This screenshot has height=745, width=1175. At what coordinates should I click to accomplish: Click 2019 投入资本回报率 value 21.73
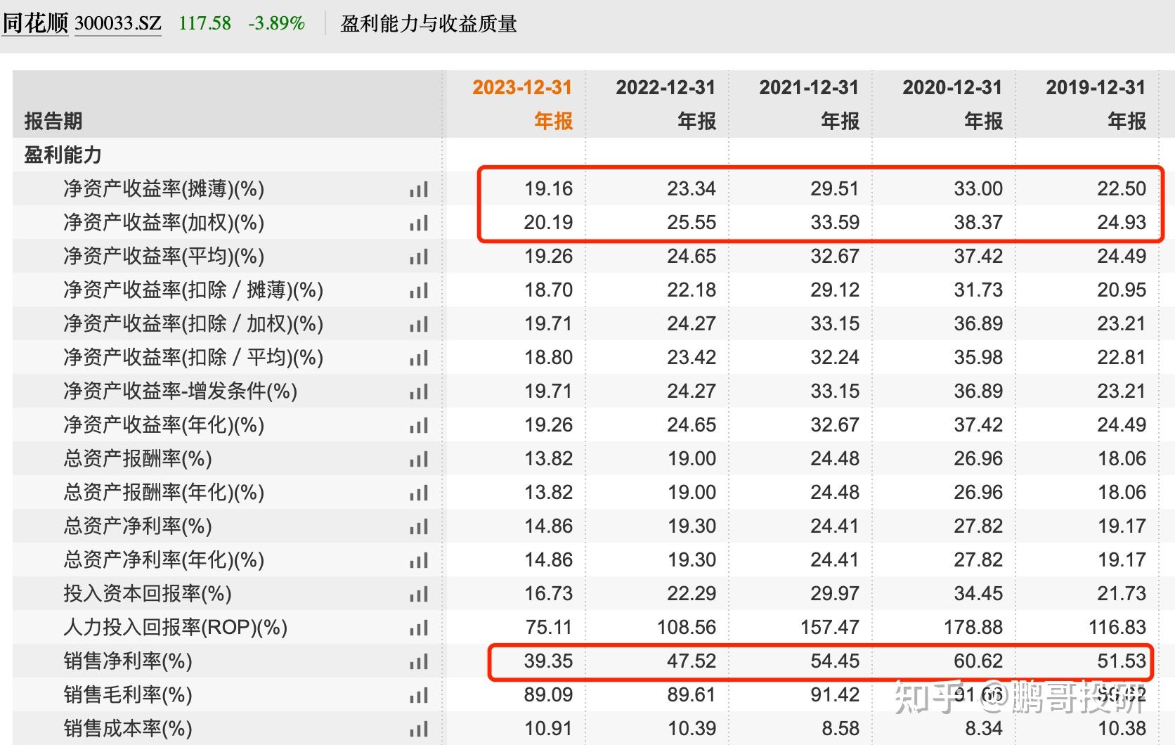pos(1122,594)
